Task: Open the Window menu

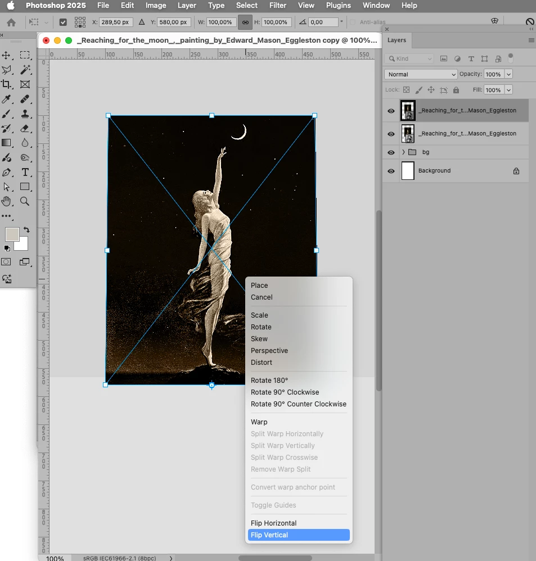Action: coord(376,6)
